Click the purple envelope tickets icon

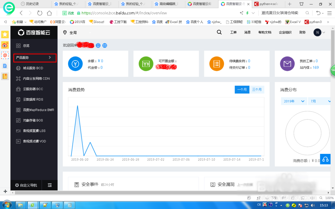pyautogui.click(x=287, y=64)
